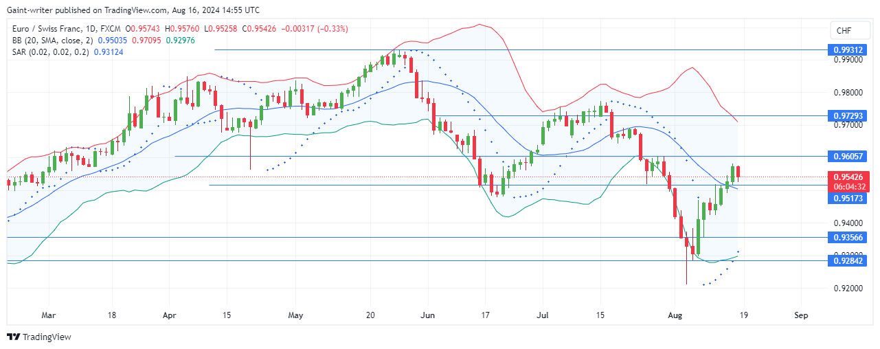Click the countdown timer 06:04:32 label
880x349 pixels.
(x=850, y=185)
